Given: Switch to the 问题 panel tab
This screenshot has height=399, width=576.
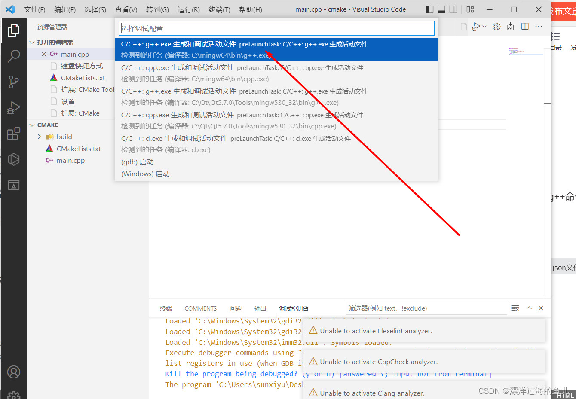Looking at the screenshot, I should click(236, 308).
